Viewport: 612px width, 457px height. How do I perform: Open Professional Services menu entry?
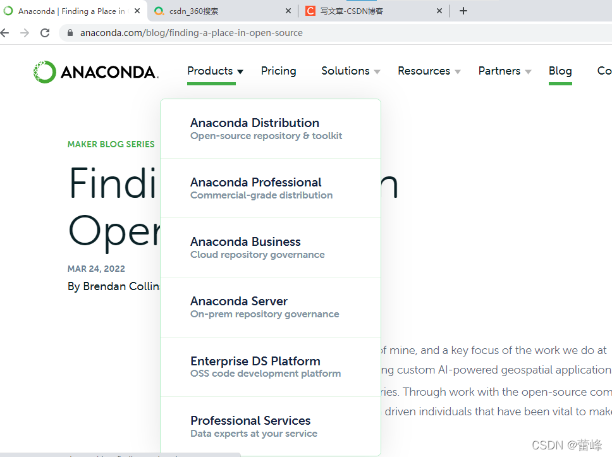(271, 426)
